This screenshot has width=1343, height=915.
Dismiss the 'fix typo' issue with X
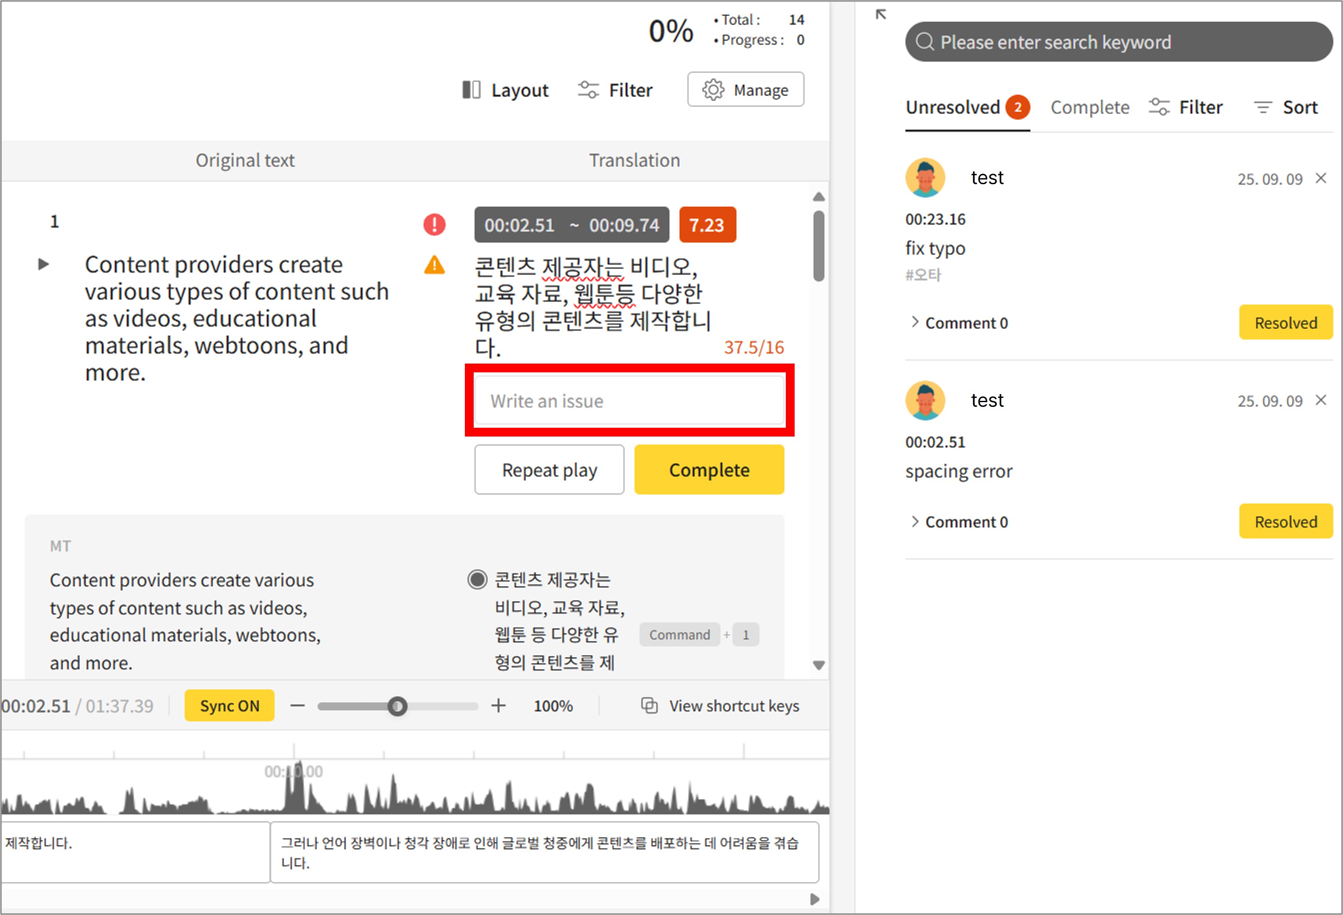coord(1320,178)
